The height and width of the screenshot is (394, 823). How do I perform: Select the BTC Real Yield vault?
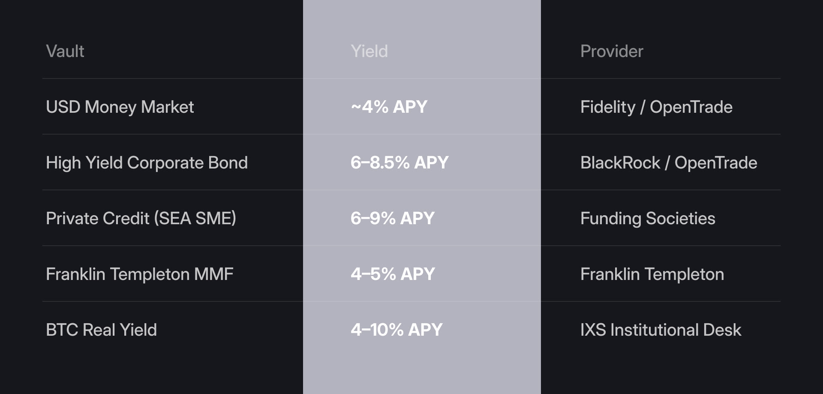[x=102, y=330]
